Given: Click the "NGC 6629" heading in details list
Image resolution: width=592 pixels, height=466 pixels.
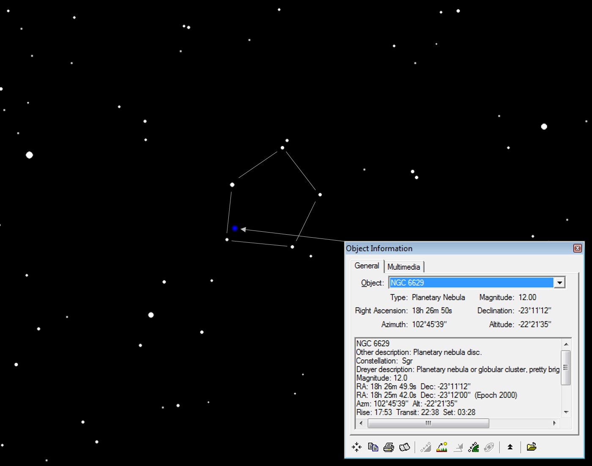Looking at the screenshot, I should point(373,343).
